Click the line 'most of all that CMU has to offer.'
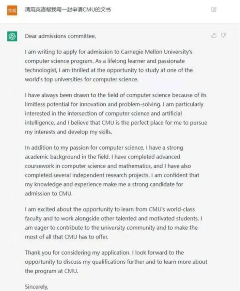 (x=67, y=237)
